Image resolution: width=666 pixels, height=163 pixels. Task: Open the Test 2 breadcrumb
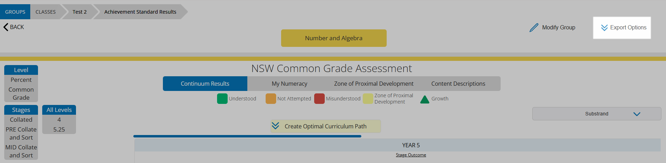pyautogui.click(x=80, y=12)
